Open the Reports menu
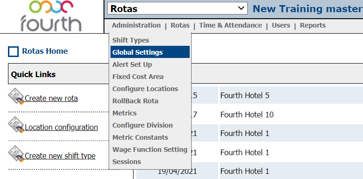The width and height of the screenshot is (363, 179). [x=313, y=25]
